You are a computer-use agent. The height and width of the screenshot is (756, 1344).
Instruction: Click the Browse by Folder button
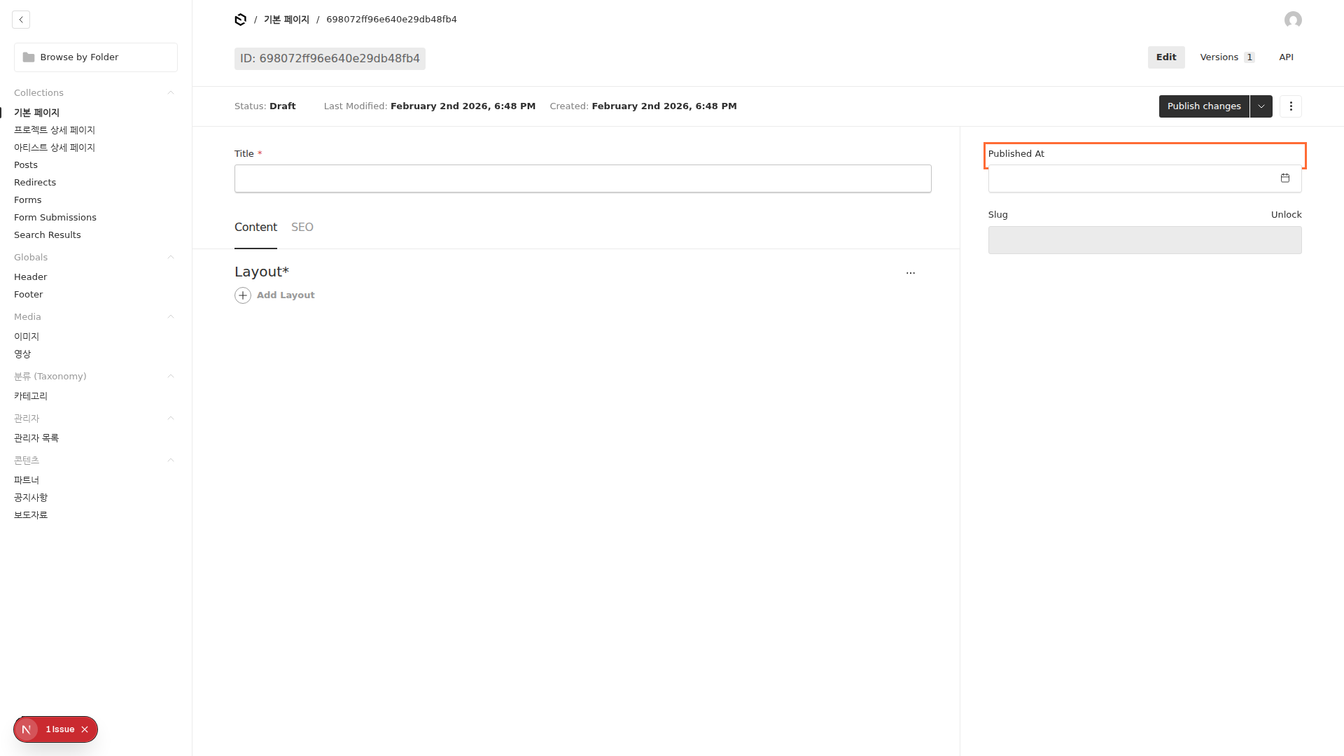click(x=96, y=57)
